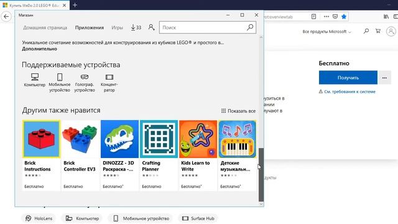Switch to the Игры tab in Store
The image size is (398, 224).
(118, 27)
